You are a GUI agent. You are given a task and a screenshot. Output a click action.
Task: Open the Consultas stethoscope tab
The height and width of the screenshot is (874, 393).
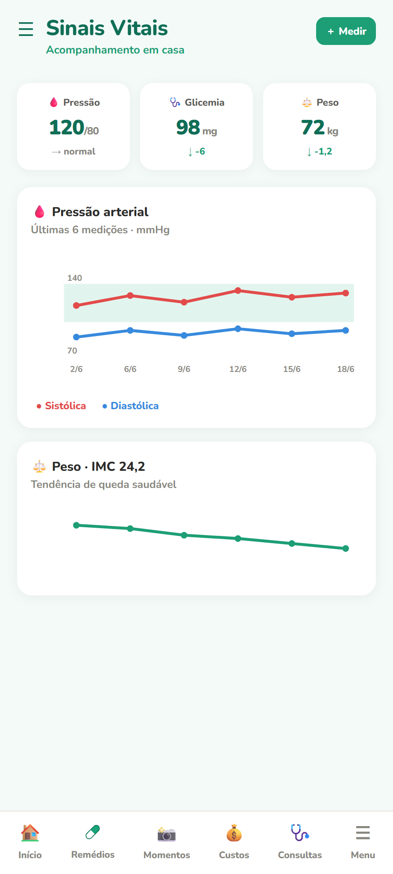pyautogui.click(x=300, y=842)
